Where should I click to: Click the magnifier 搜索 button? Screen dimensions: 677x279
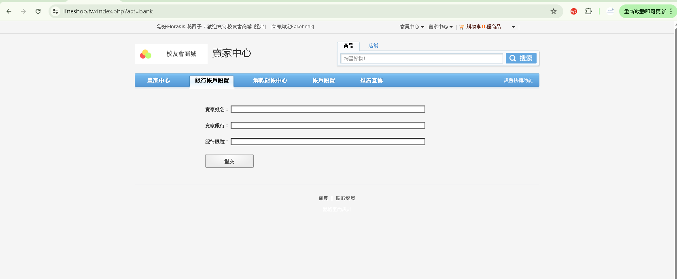coord(521,58)
